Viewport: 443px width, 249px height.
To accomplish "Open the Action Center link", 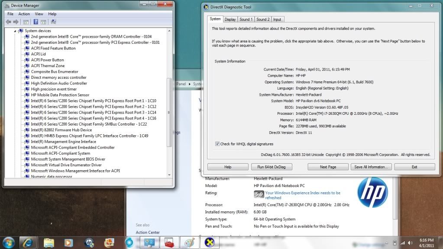I will (148, 232).
